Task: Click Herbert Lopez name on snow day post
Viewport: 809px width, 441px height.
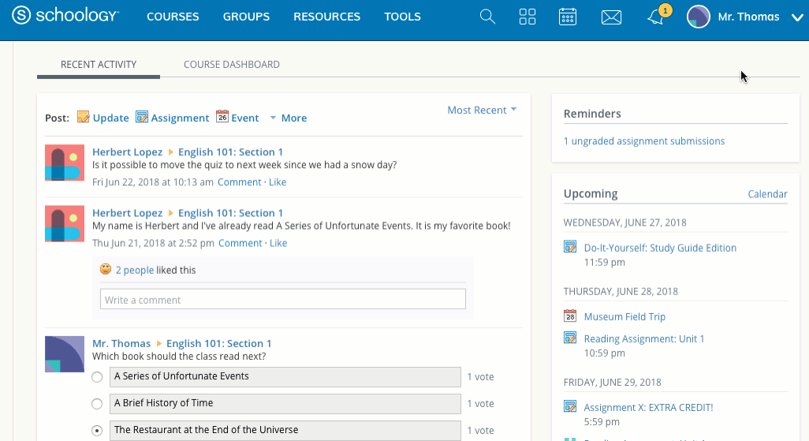Action: coord(128,151)
